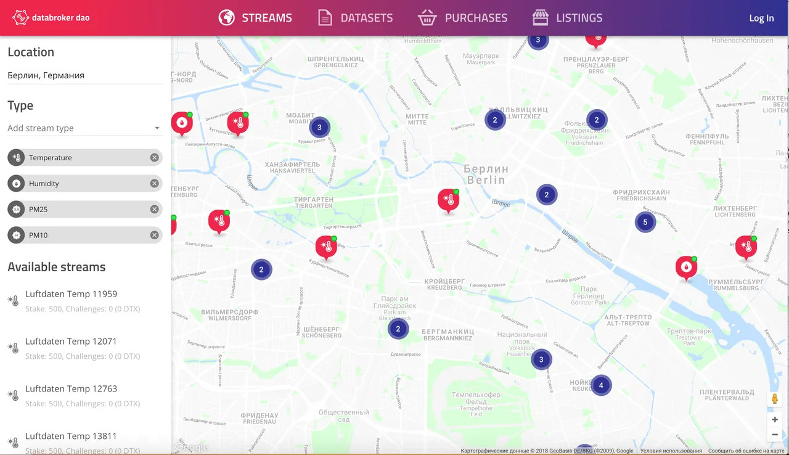The image size is (789, 455).
Task: Remove the PM10 filter chip
Action: click(155, 236)
